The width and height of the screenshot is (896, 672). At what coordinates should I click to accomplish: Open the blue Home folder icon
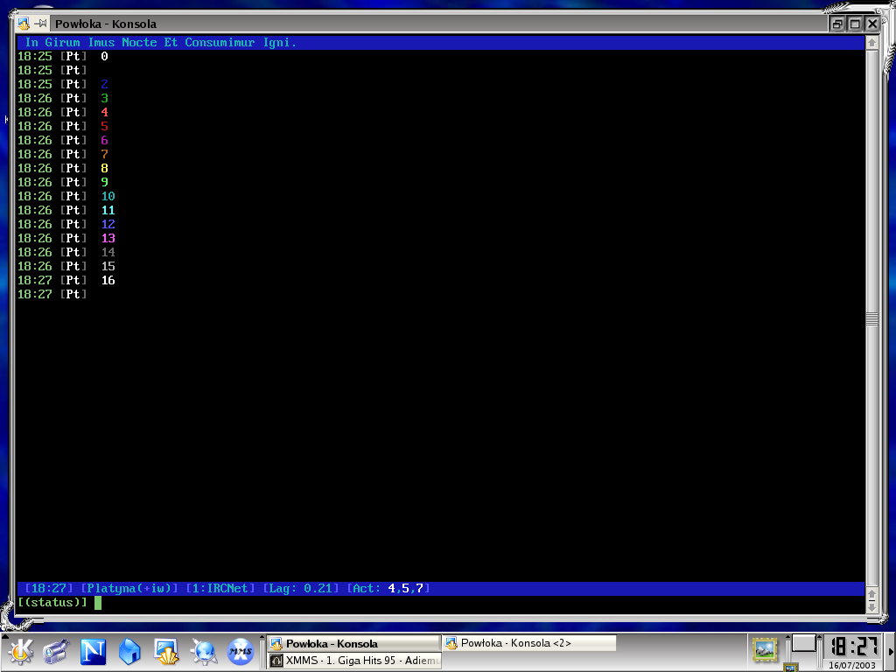pos(129,651)
